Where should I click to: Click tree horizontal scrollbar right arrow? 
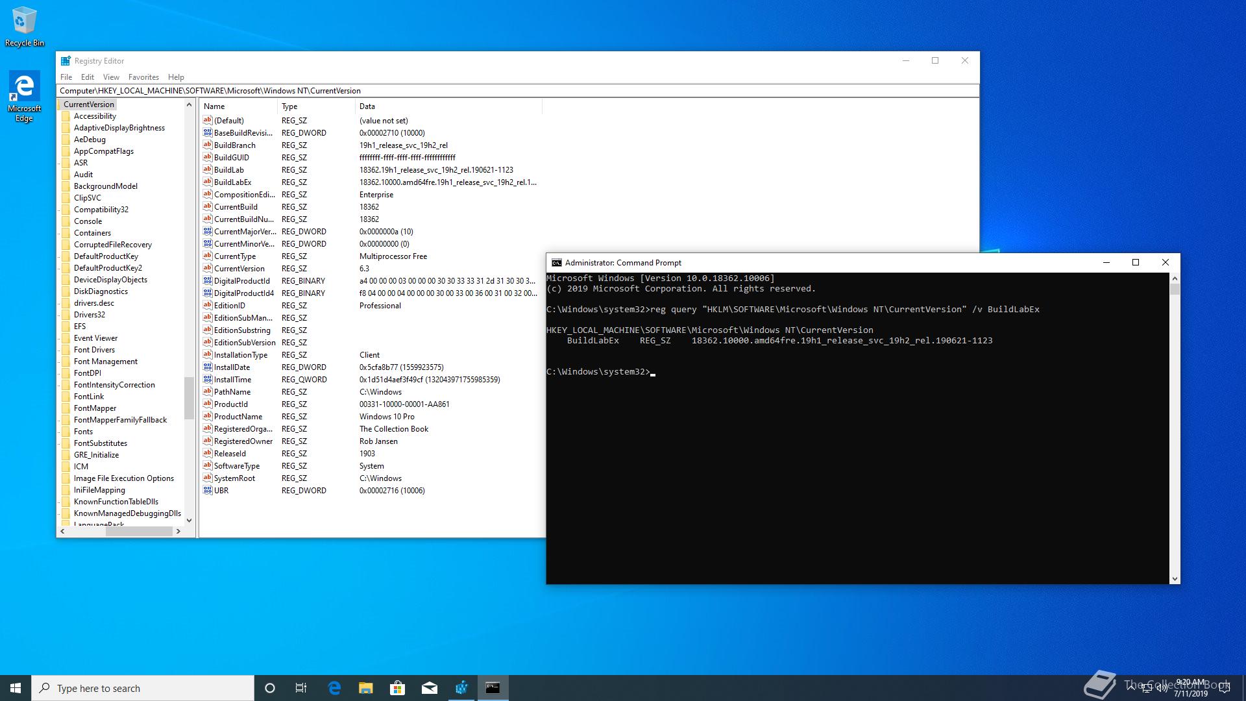(x=178, y=531)
